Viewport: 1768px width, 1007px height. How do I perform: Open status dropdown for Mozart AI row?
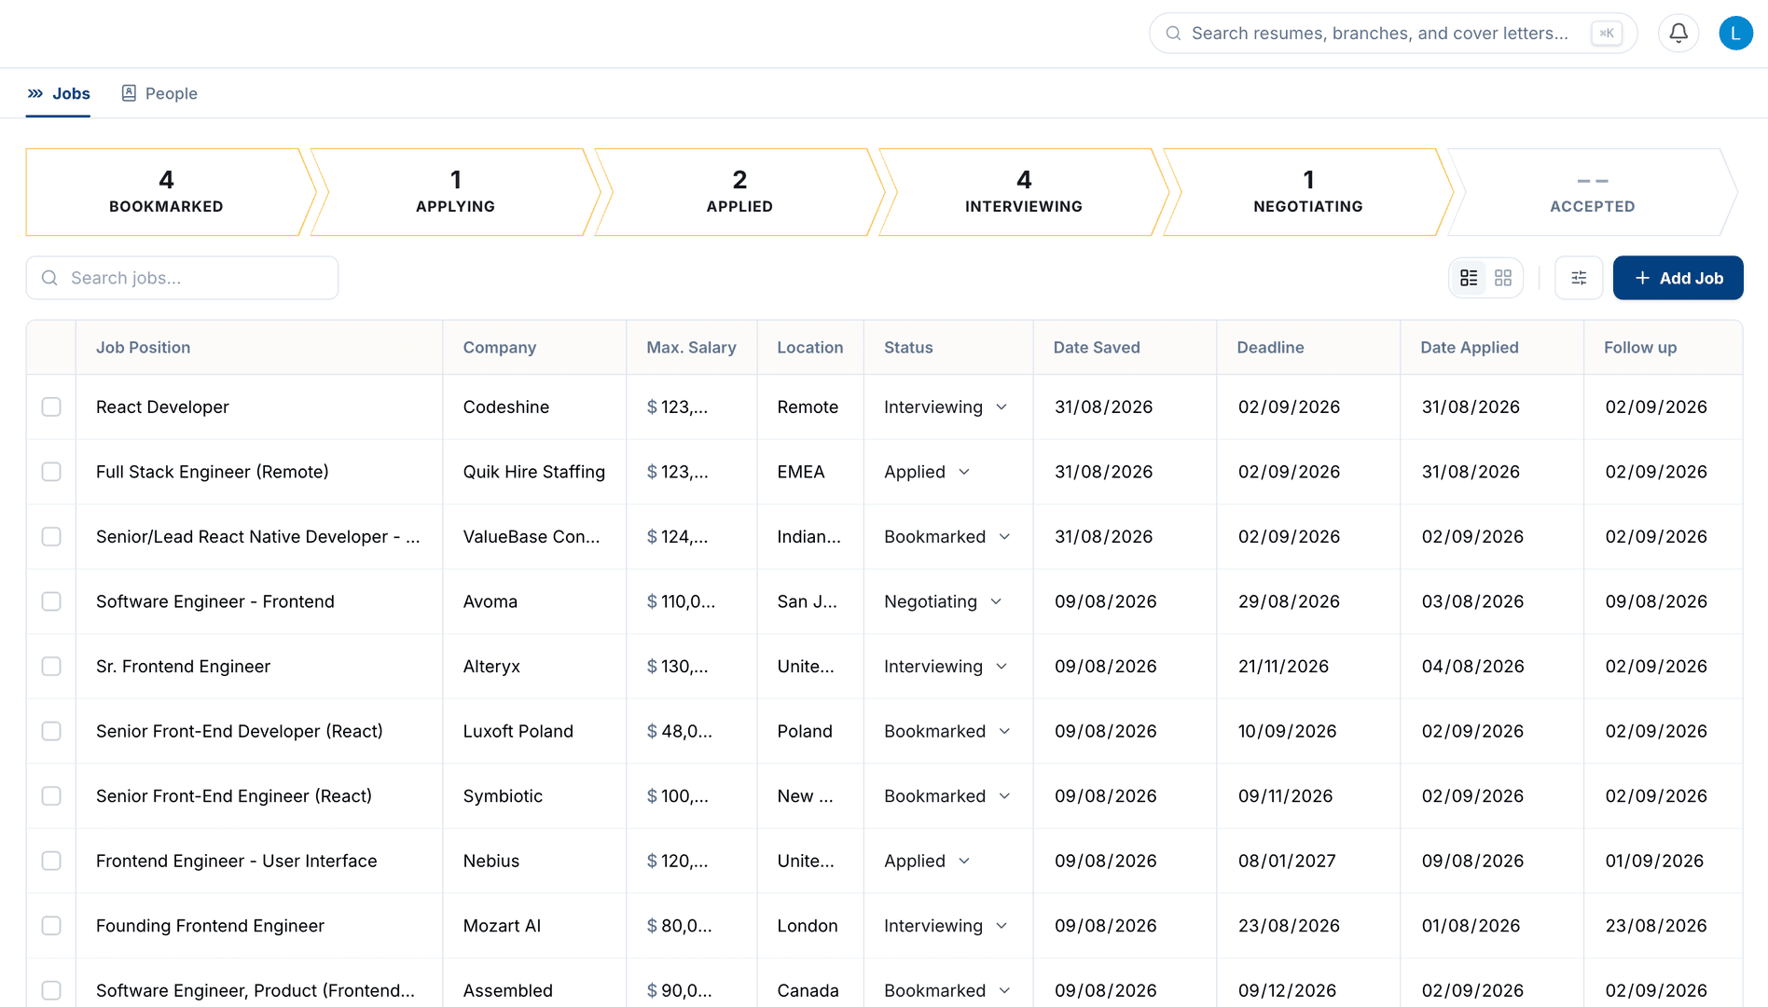(x=946, y=926)
